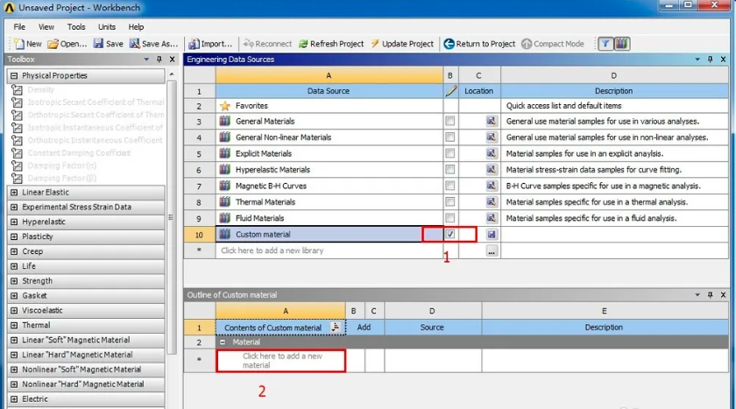Expand the Creep group
This screenshot has height=409, width=736.
click(14, 251)
